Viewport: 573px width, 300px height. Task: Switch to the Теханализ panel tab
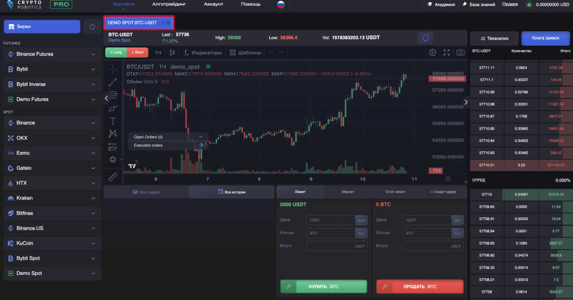pos(494,39)
